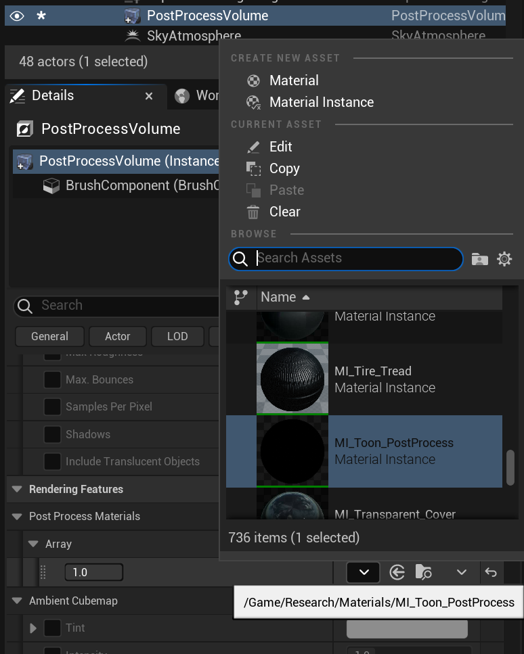Collapse the Array property
524x654 pixels.
click(x=33, y=544)
